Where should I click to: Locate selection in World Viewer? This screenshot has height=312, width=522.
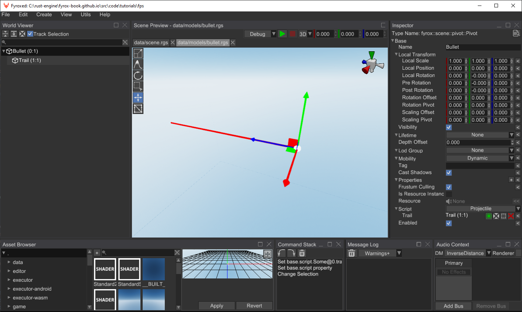pyautogui.click(x=22, y=34)
